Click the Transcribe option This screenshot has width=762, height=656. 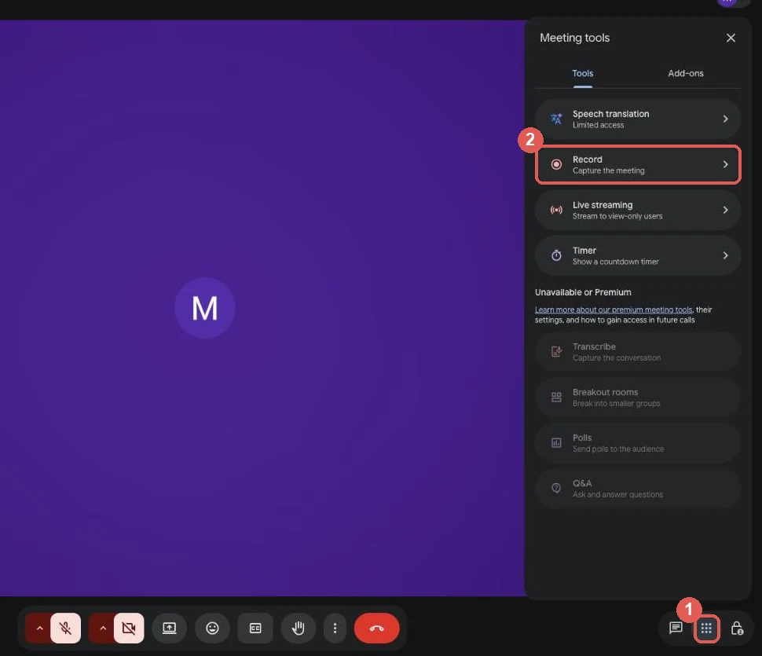[x=638, y=352]
